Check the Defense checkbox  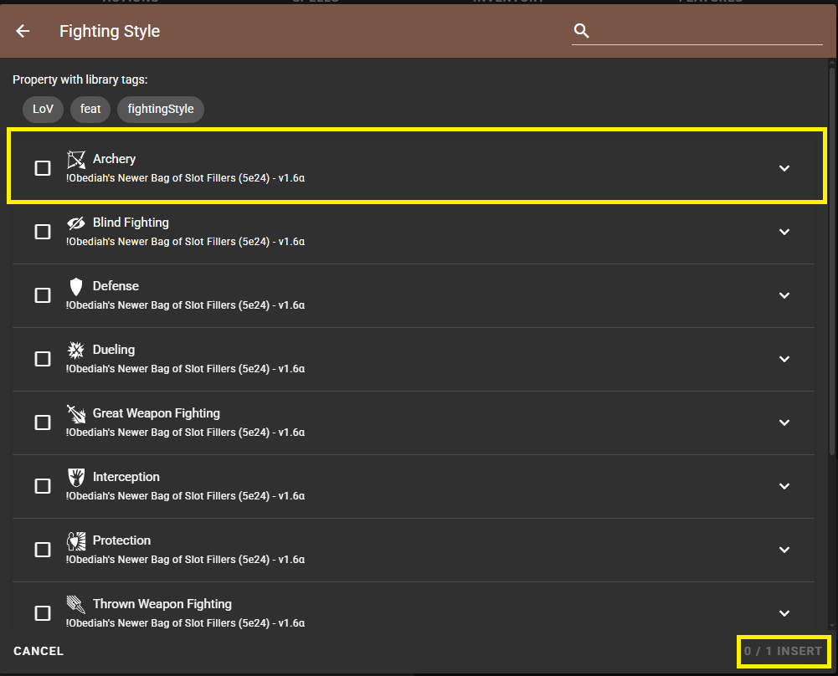[x=43, y=295]
